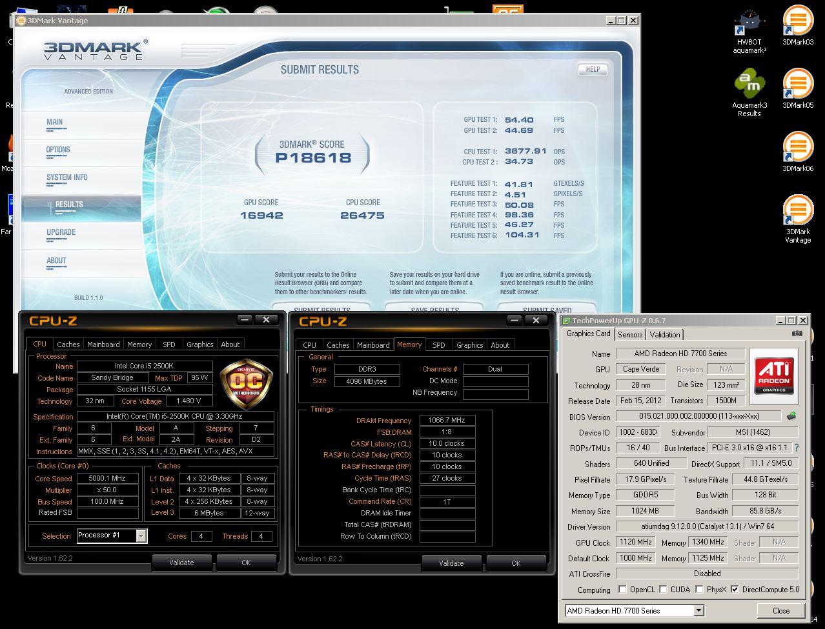Click the Driver Version field in GPU-Z
Viewport: 825px width, 629px height.
tap(707, 526)
